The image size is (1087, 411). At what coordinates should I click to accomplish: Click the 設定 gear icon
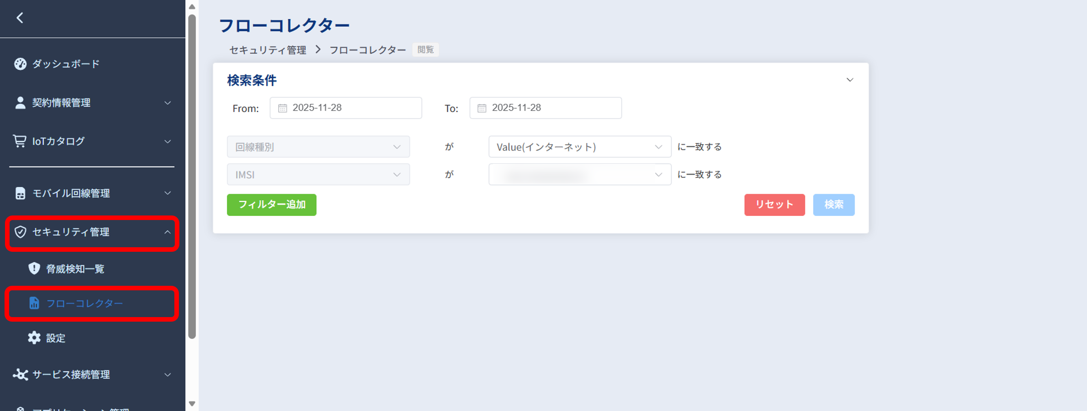(x=35, y=338)
